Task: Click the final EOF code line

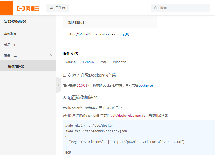Action: 68,153
